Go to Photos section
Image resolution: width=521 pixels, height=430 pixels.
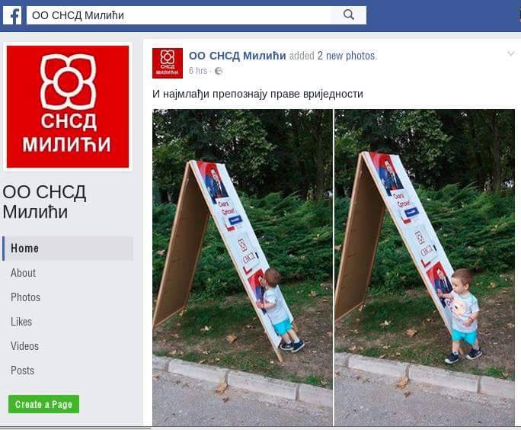pos(26,297)
